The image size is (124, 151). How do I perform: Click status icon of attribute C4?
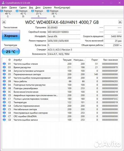(4, 106)
